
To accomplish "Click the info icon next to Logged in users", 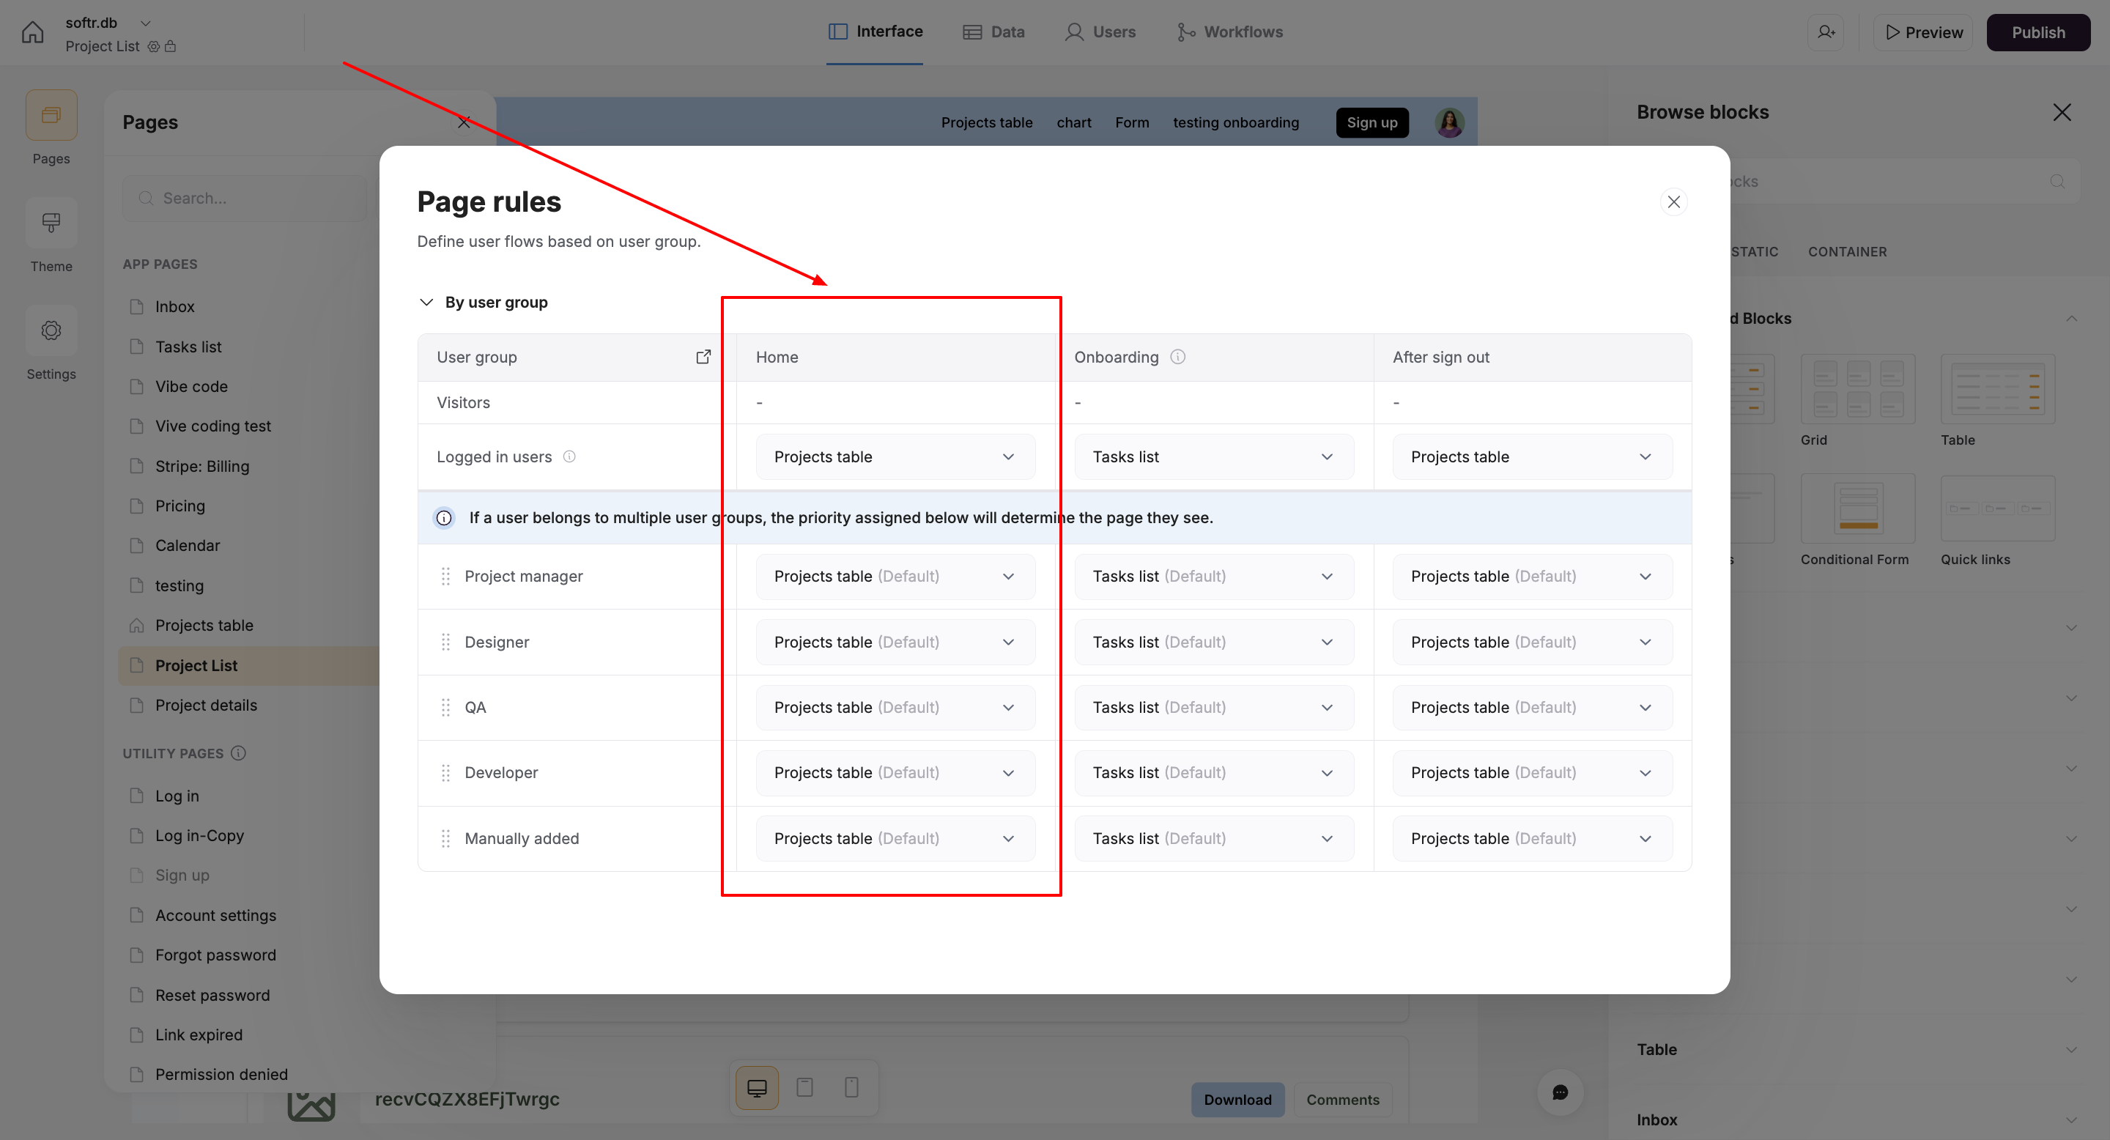I will pos(569,457).
